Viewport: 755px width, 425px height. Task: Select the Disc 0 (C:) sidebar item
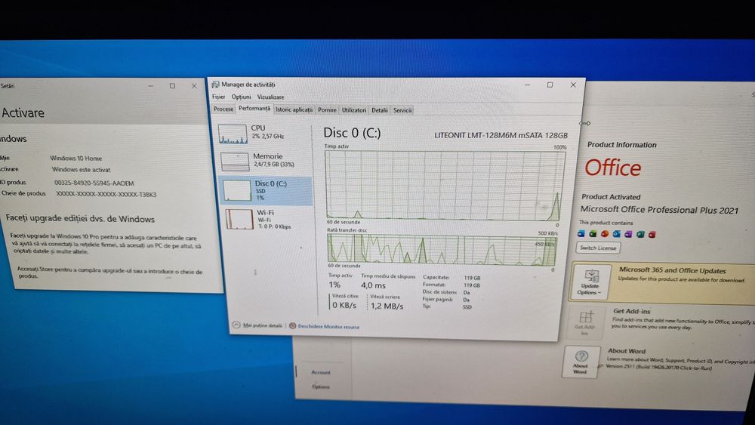[266, 190]
